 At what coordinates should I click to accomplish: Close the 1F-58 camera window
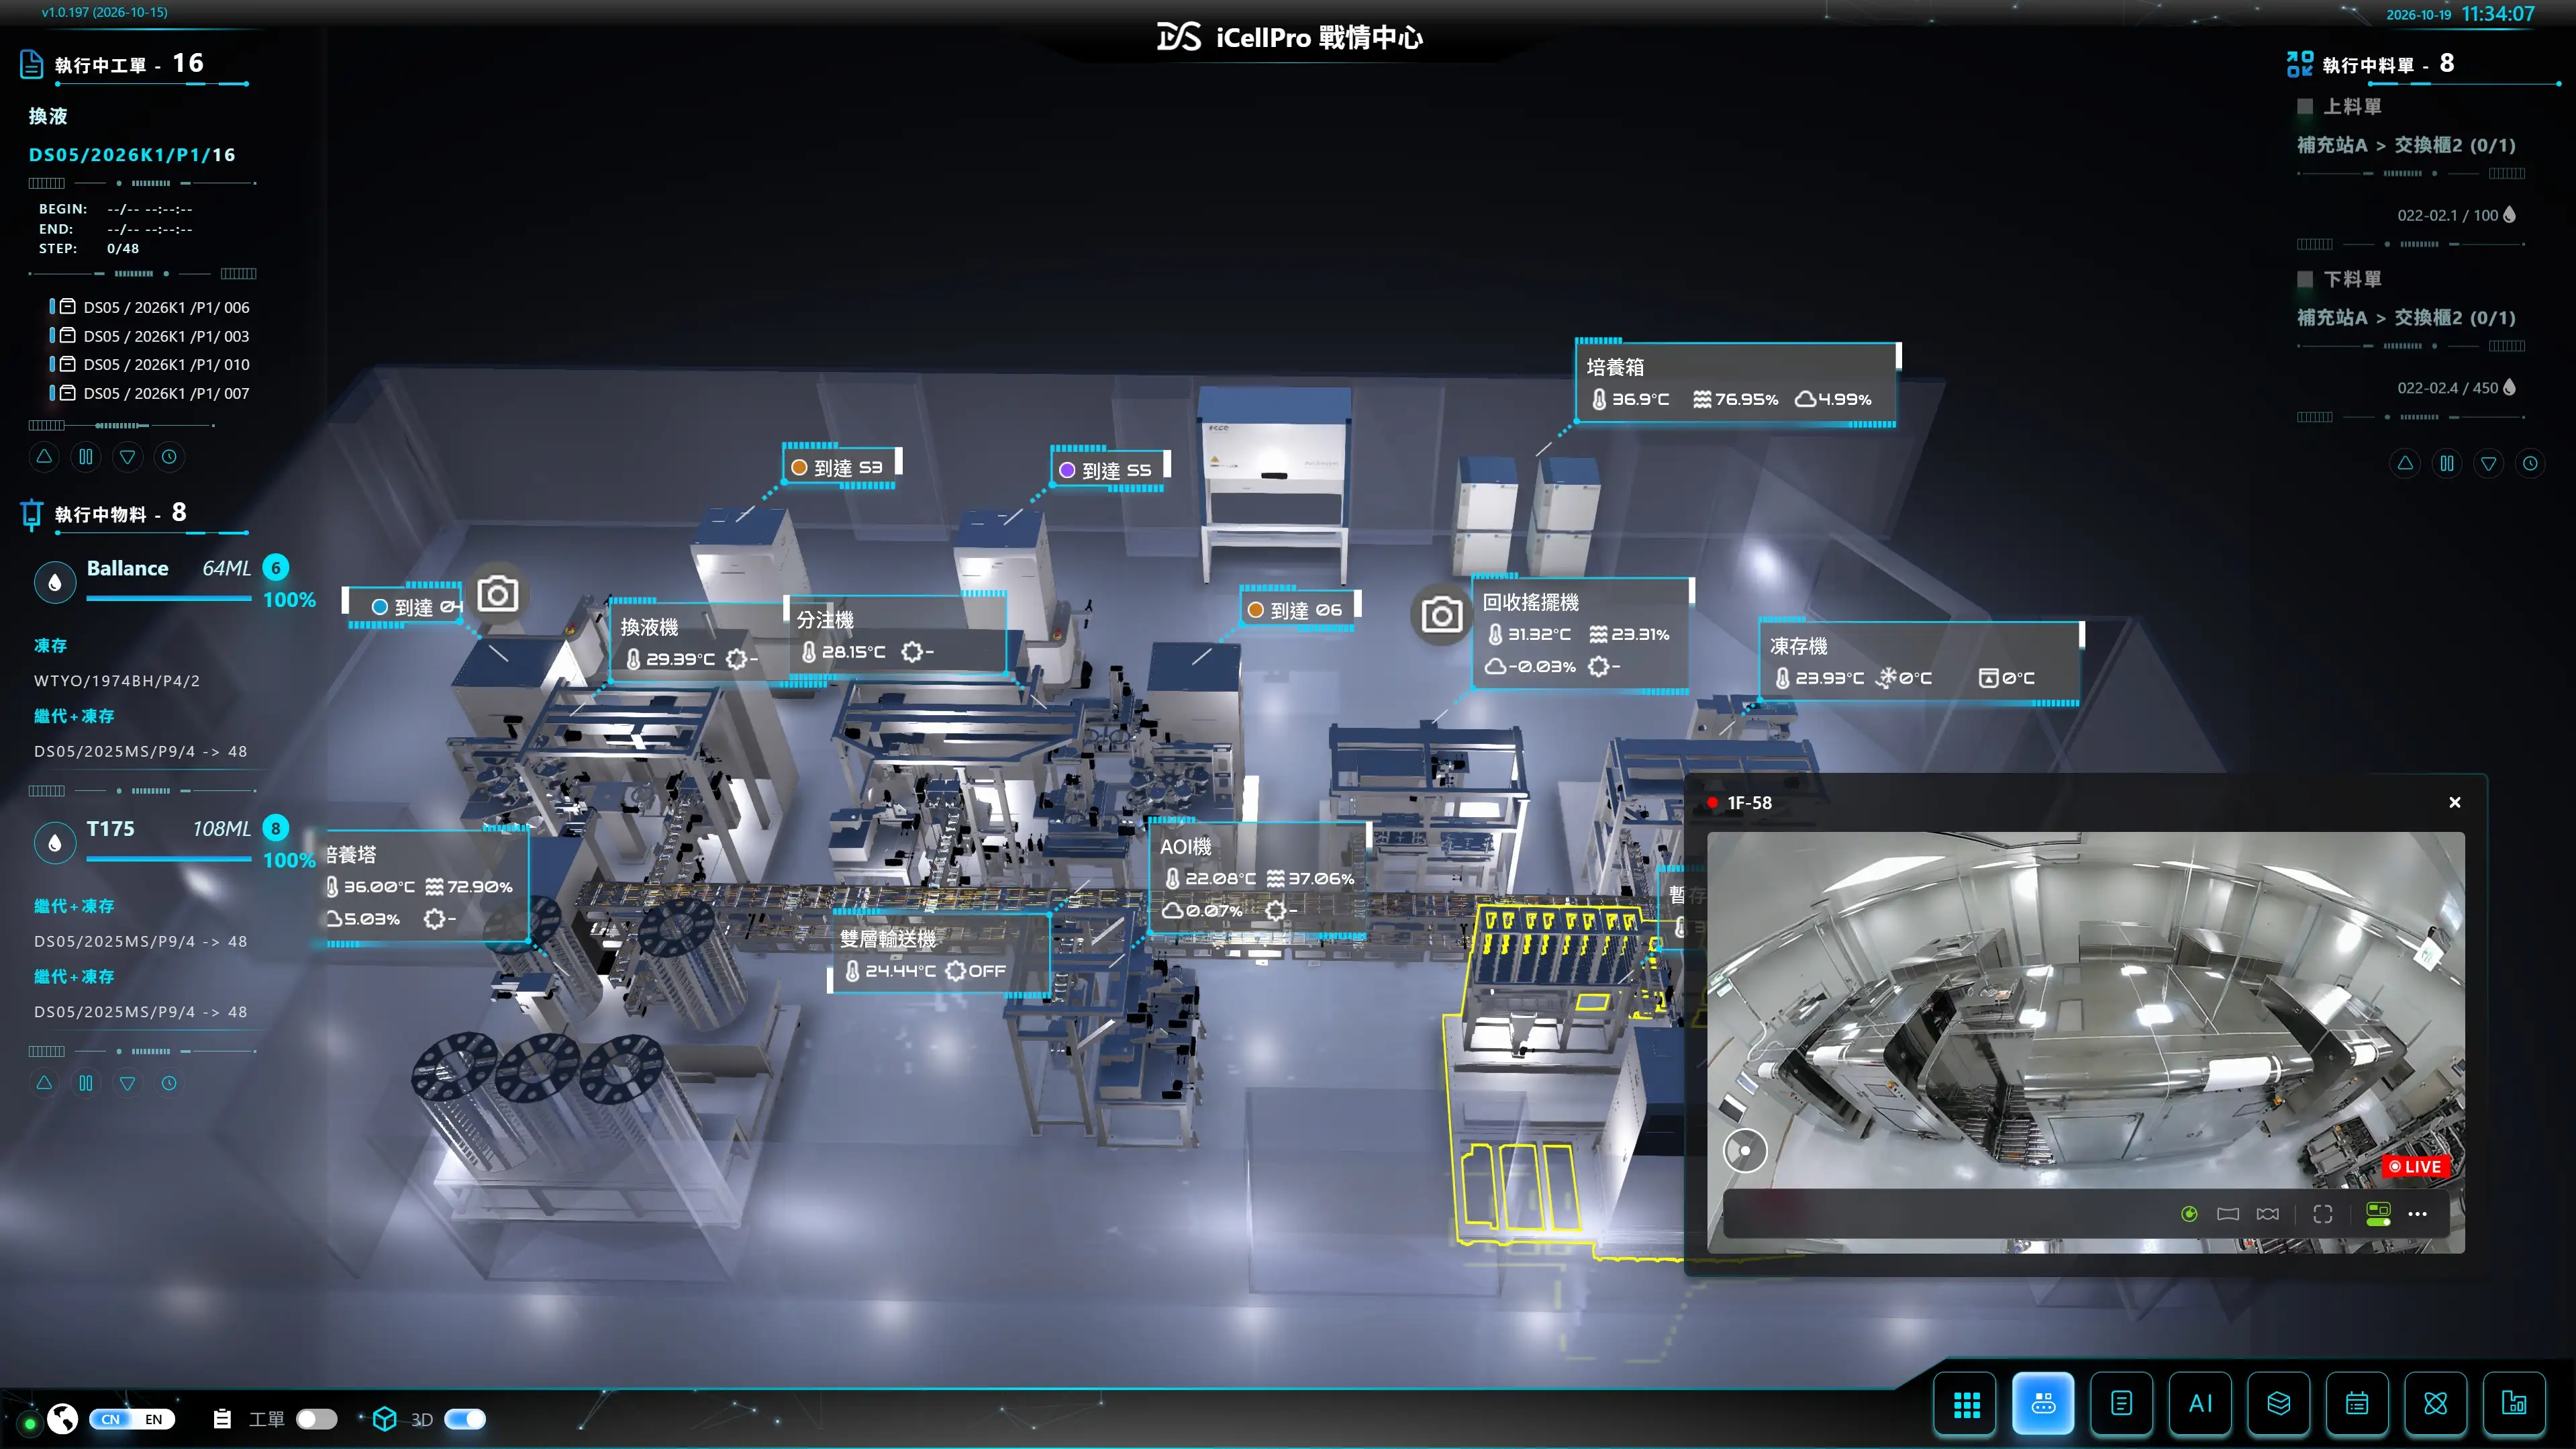click(x=2454, y=802)
